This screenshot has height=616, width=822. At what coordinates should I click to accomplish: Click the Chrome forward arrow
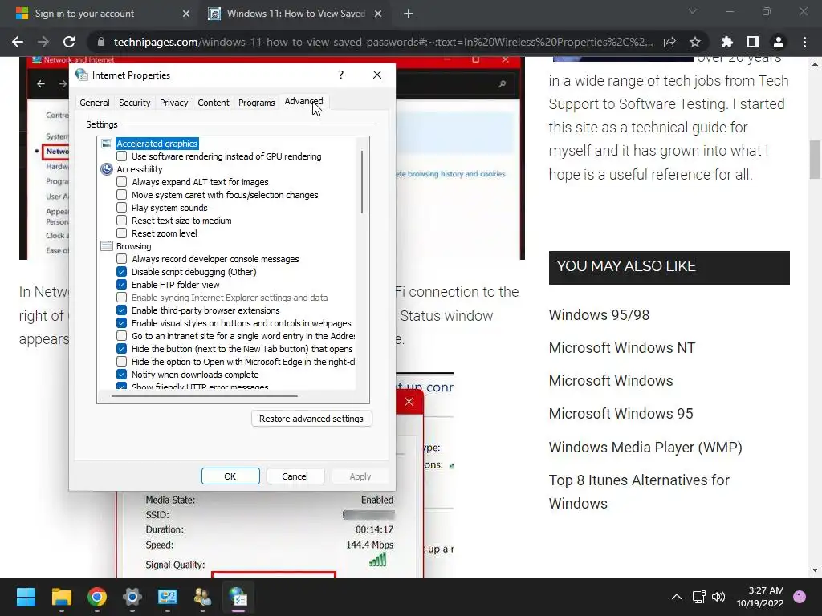[x=43, y=42]
